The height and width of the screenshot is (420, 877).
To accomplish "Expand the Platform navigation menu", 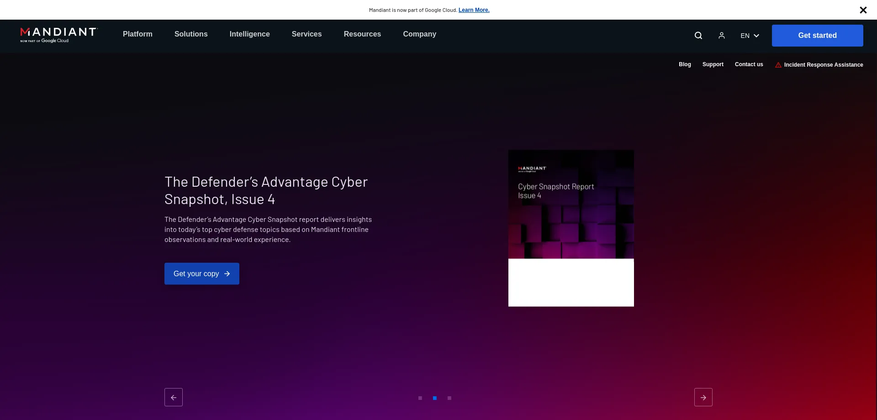I will pyautogui.click(x=137, y=34).
